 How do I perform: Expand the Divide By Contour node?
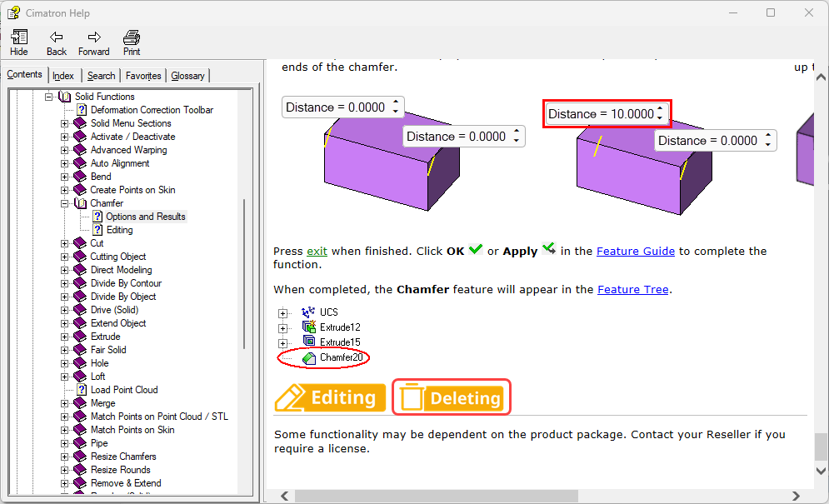click(x=64, y=283)
